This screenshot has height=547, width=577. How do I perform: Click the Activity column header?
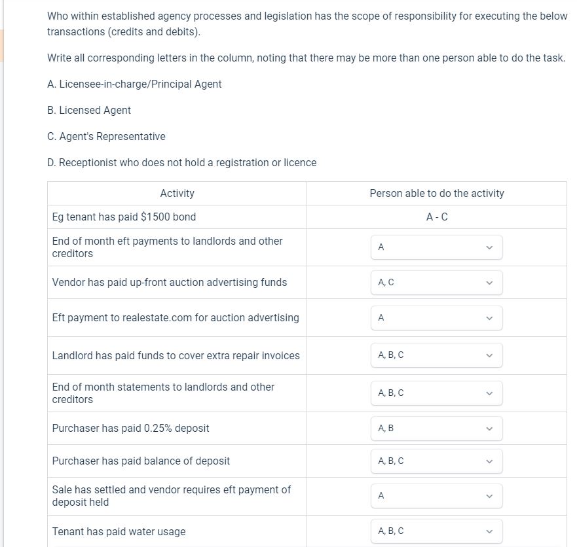pyautogui.click(x=177, y=193)
